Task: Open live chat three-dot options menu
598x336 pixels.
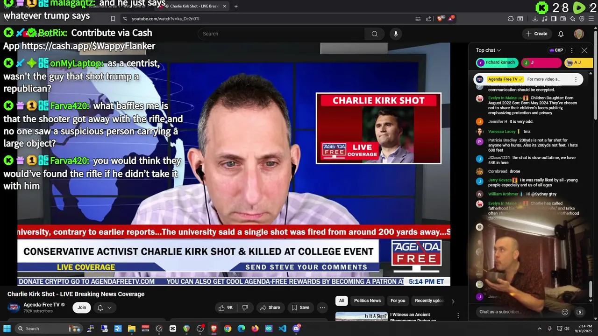Action: coord(571,50)
